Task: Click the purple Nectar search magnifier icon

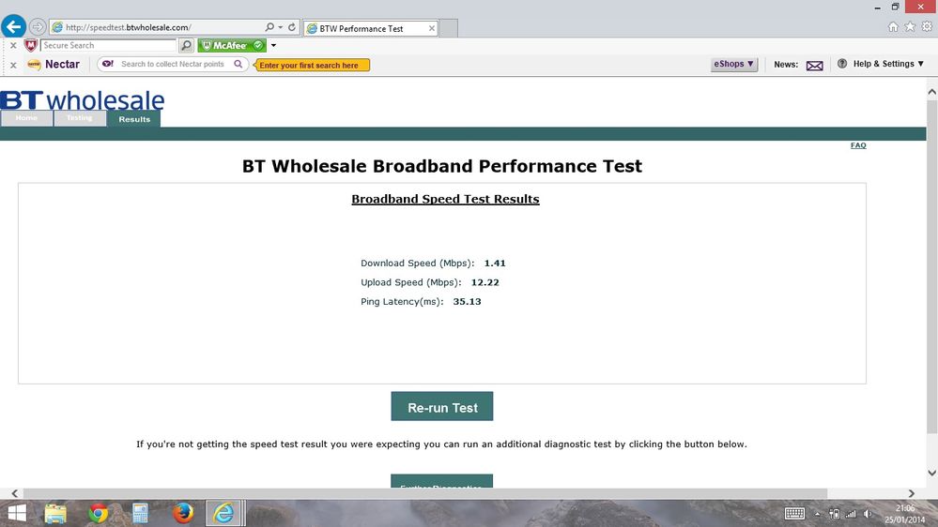Action: (238, 64)
